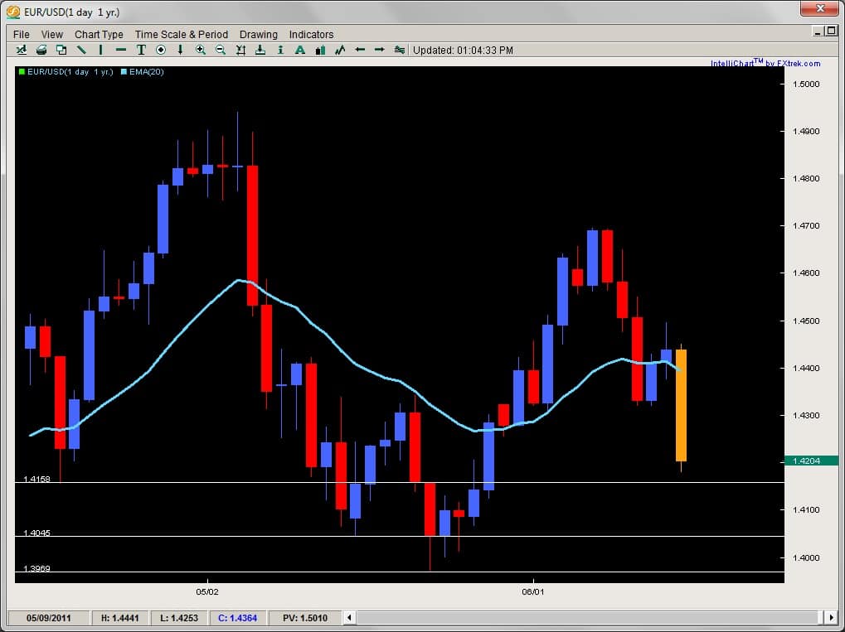Viewport: 845px width, 632px height.
Task: Click the 1.5000 price axis label
Action: click(806, 84)
